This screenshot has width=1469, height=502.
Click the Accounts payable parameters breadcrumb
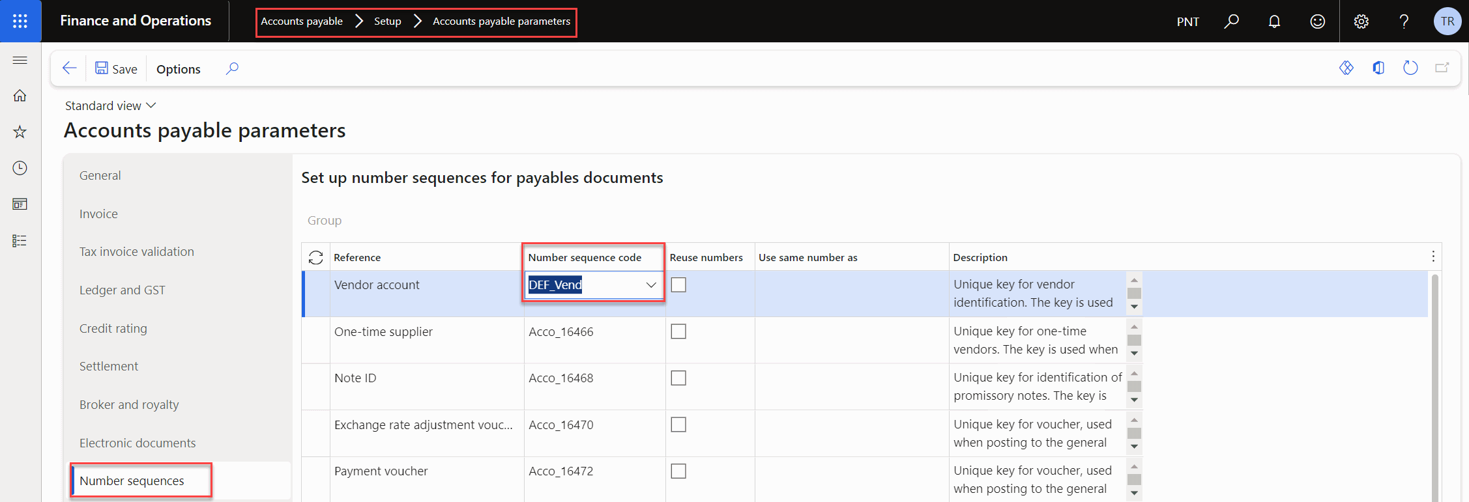pos(502,21)
